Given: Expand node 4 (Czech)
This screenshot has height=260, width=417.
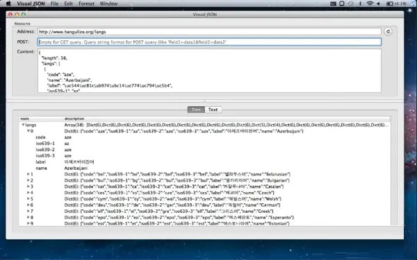Looking at the screenshot, I should click(28, 193).
